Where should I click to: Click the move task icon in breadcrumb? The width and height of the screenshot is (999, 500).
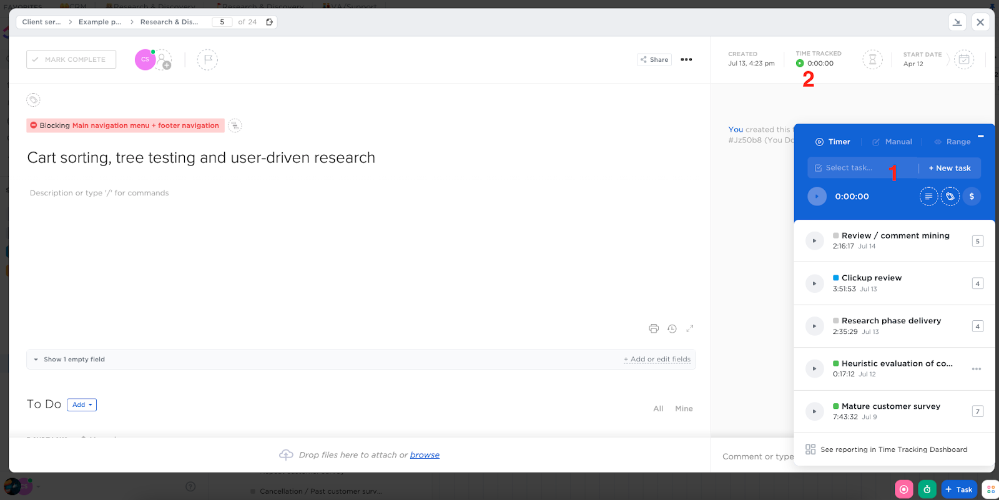270,22
